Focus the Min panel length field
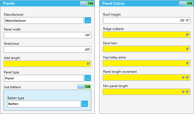Screen dimensions: 194x114 click(147, 92)
